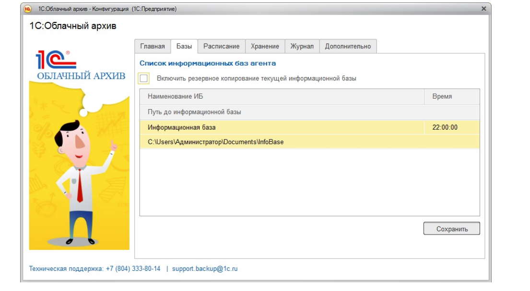Click the Путь до информационной базы header

tap(310, 112)
